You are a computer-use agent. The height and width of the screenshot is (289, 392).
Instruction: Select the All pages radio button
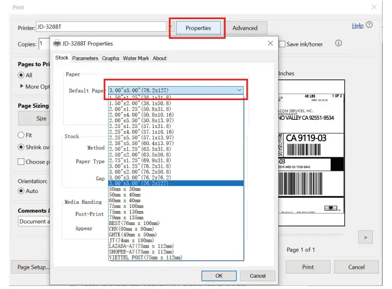[x=21, y=75]
